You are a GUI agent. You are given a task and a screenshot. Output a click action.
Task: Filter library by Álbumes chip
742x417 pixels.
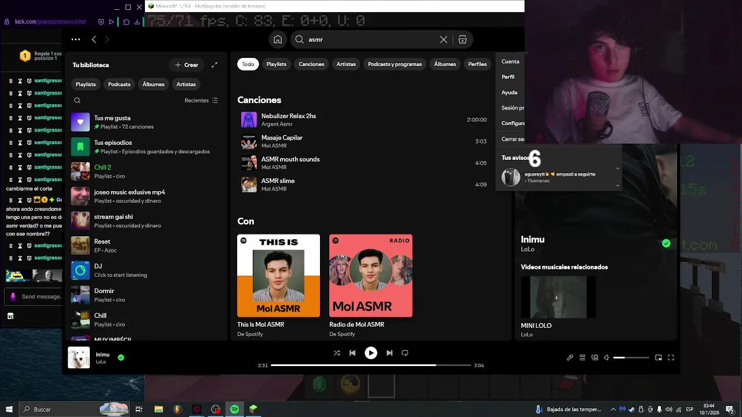click(x=154, y=84)
